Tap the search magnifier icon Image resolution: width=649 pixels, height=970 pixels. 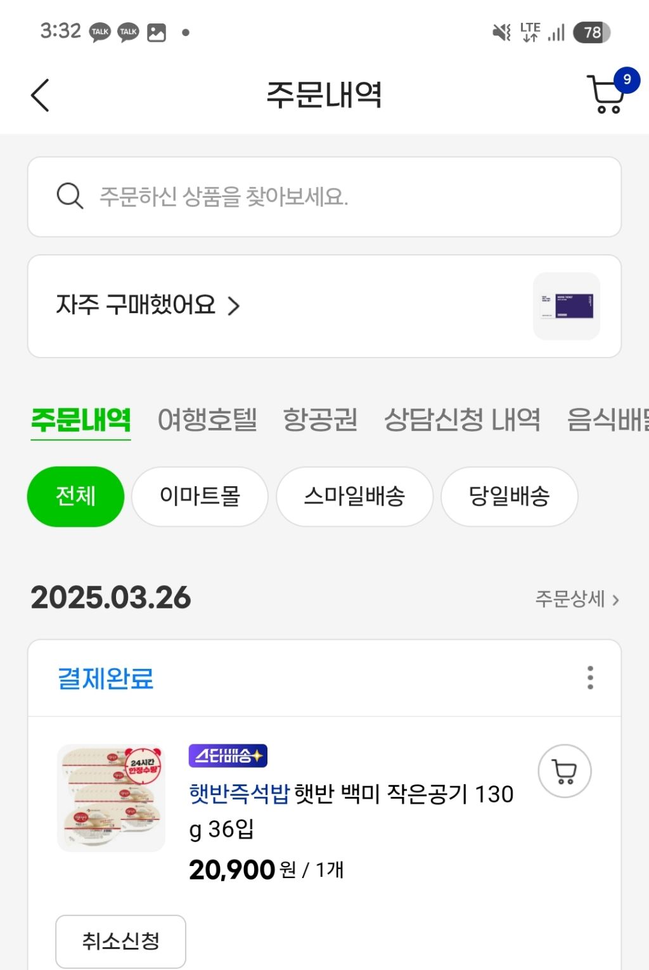70,197
